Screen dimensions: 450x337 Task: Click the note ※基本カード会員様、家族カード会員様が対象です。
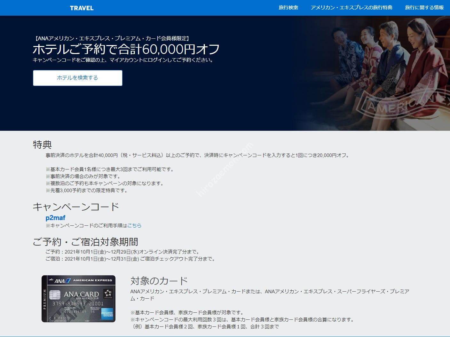tap(187, 313)
